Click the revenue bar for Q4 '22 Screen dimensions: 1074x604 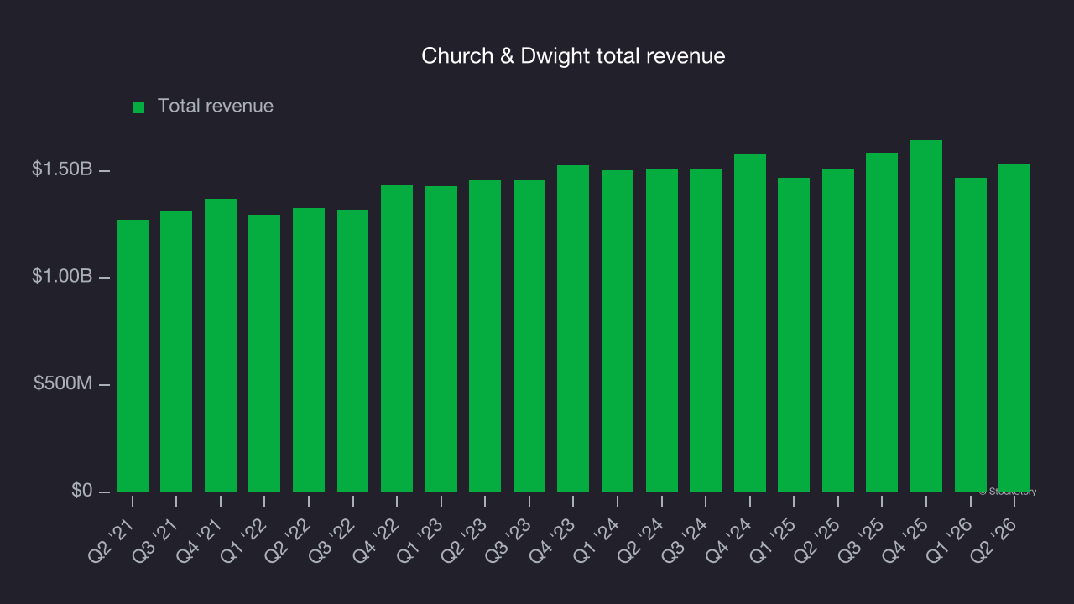[397, 338]
